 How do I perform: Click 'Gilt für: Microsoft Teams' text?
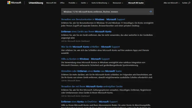pos(71,81)
